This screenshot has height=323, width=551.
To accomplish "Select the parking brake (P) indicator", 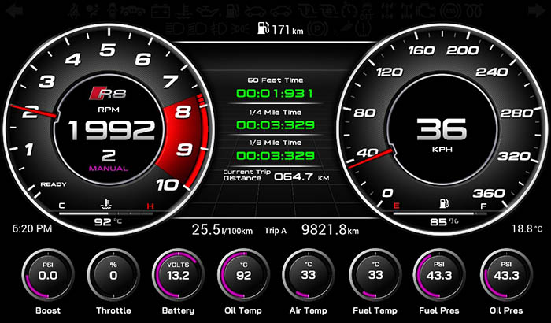I will click(318, 28).
